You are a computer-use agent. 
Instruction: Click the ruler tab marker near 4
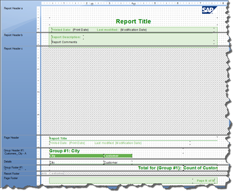coord(134,4)
